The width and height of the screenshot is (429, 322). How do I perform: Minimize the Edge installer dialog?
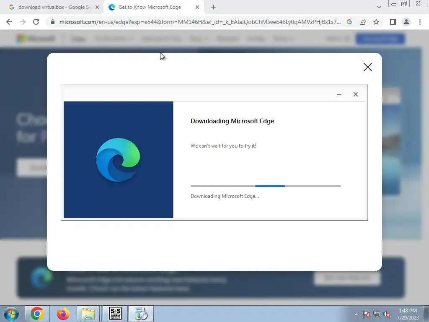(339, 94)
